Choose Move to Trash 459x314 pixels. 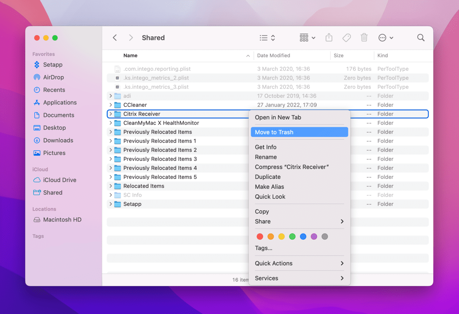(x=299, y=132)
